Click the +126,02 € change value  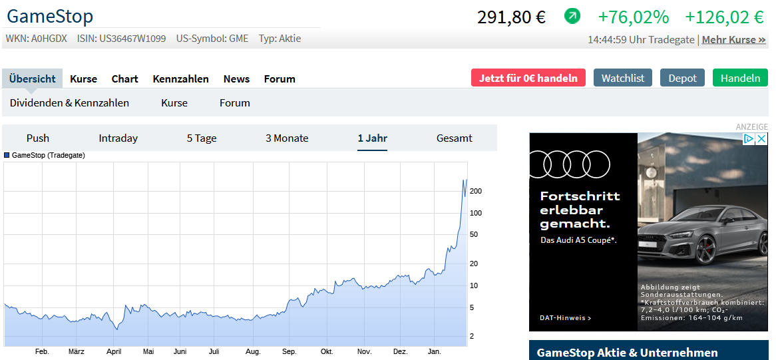pyautogui.click(x=725, y=17)
